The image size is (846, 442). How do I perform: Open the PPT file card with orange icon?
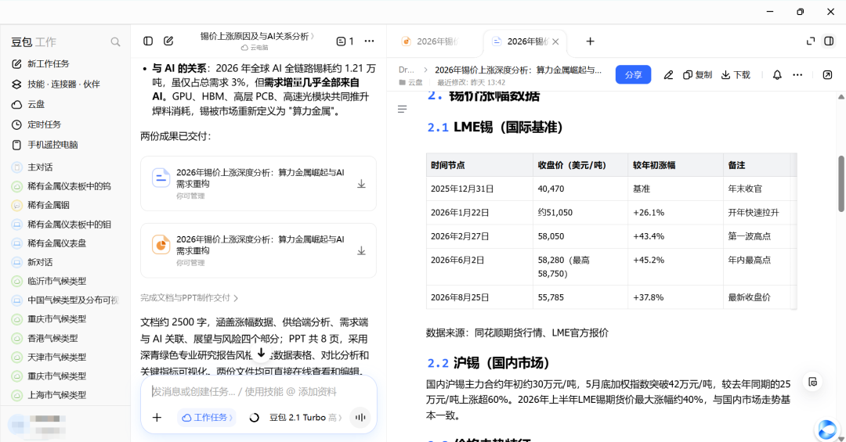[258, 250]
